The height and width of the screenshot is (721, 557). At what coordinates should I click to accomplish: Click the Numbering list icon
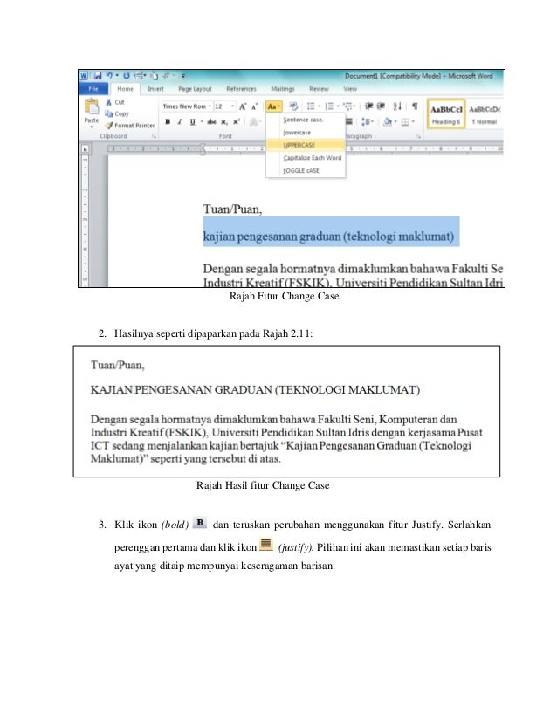pos(329,106)
